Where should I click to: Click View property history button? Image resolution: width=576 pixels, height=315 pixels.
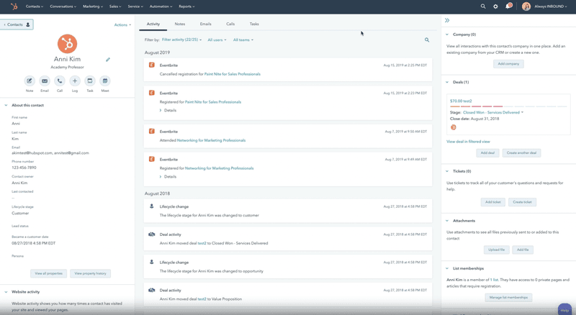click(x=91, y=273)
